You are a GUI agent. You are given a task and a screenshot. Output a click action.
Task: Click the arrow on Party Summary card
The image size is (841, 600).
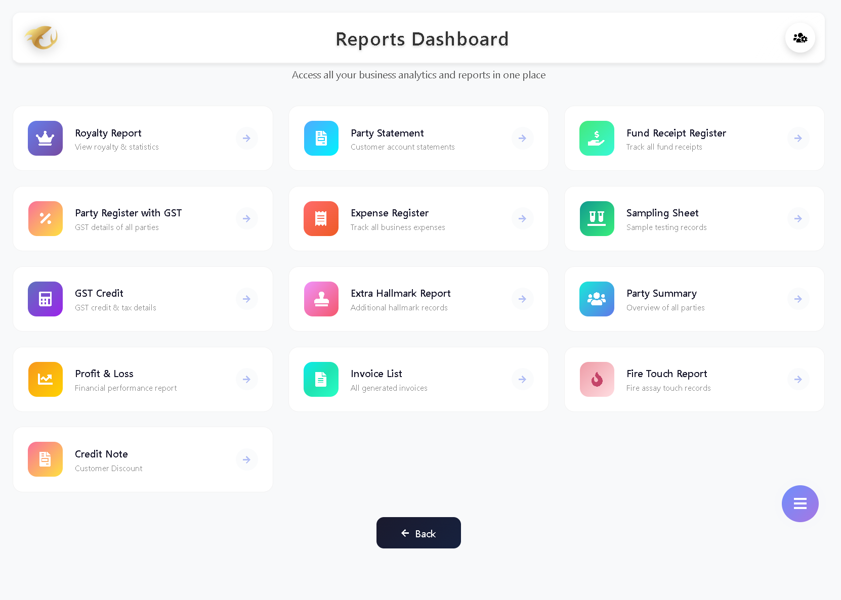(x=798, y=299)
